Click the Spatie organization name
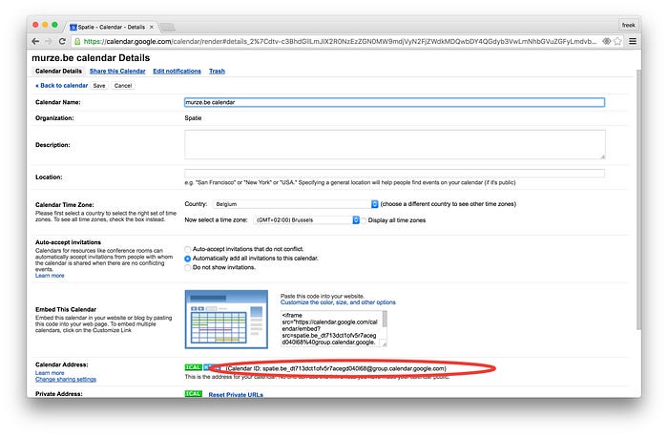Viewport: 668px width, 436px height. [193, 118]
